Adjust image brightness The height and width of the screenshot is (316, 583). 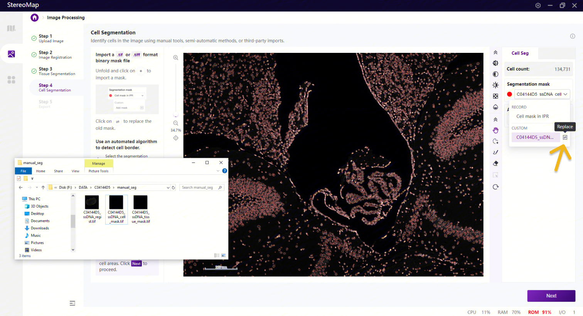click(495, 85)
